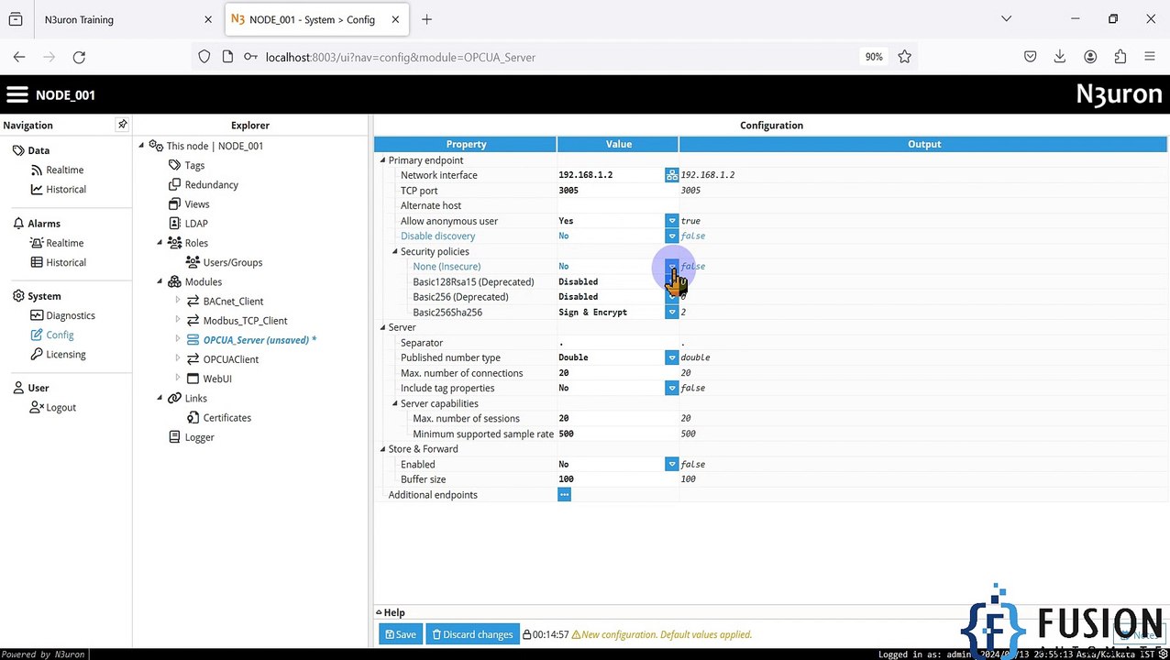Open Store & Forward Enabled dropdown
1170x660 pixels.
tap(671, 465)
